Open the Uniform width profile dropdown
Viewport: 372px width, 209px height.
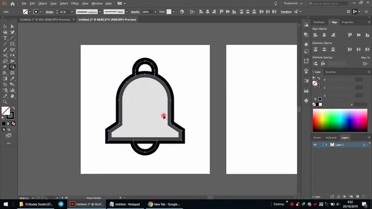100,12
